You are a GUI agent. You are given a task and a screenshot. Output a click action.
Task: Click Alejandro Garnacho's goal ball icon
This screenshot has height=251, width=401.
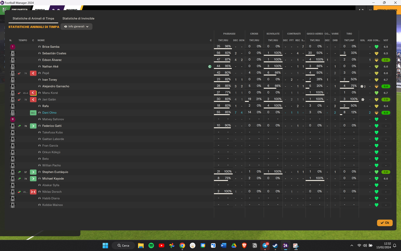click(x=362, y=86)
